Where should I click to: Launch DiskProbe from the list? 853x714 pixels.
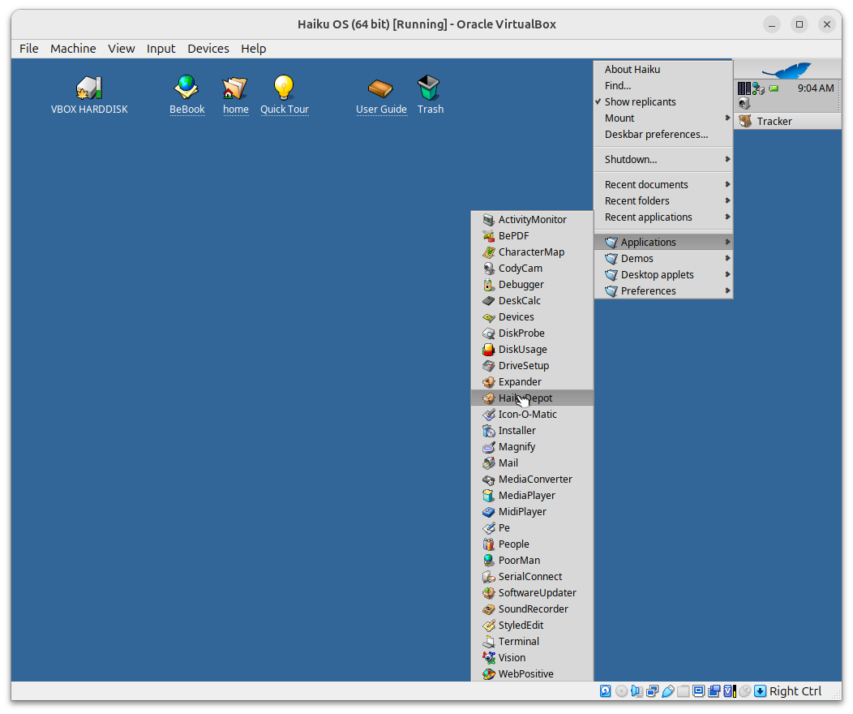click(x=532, y=333)
